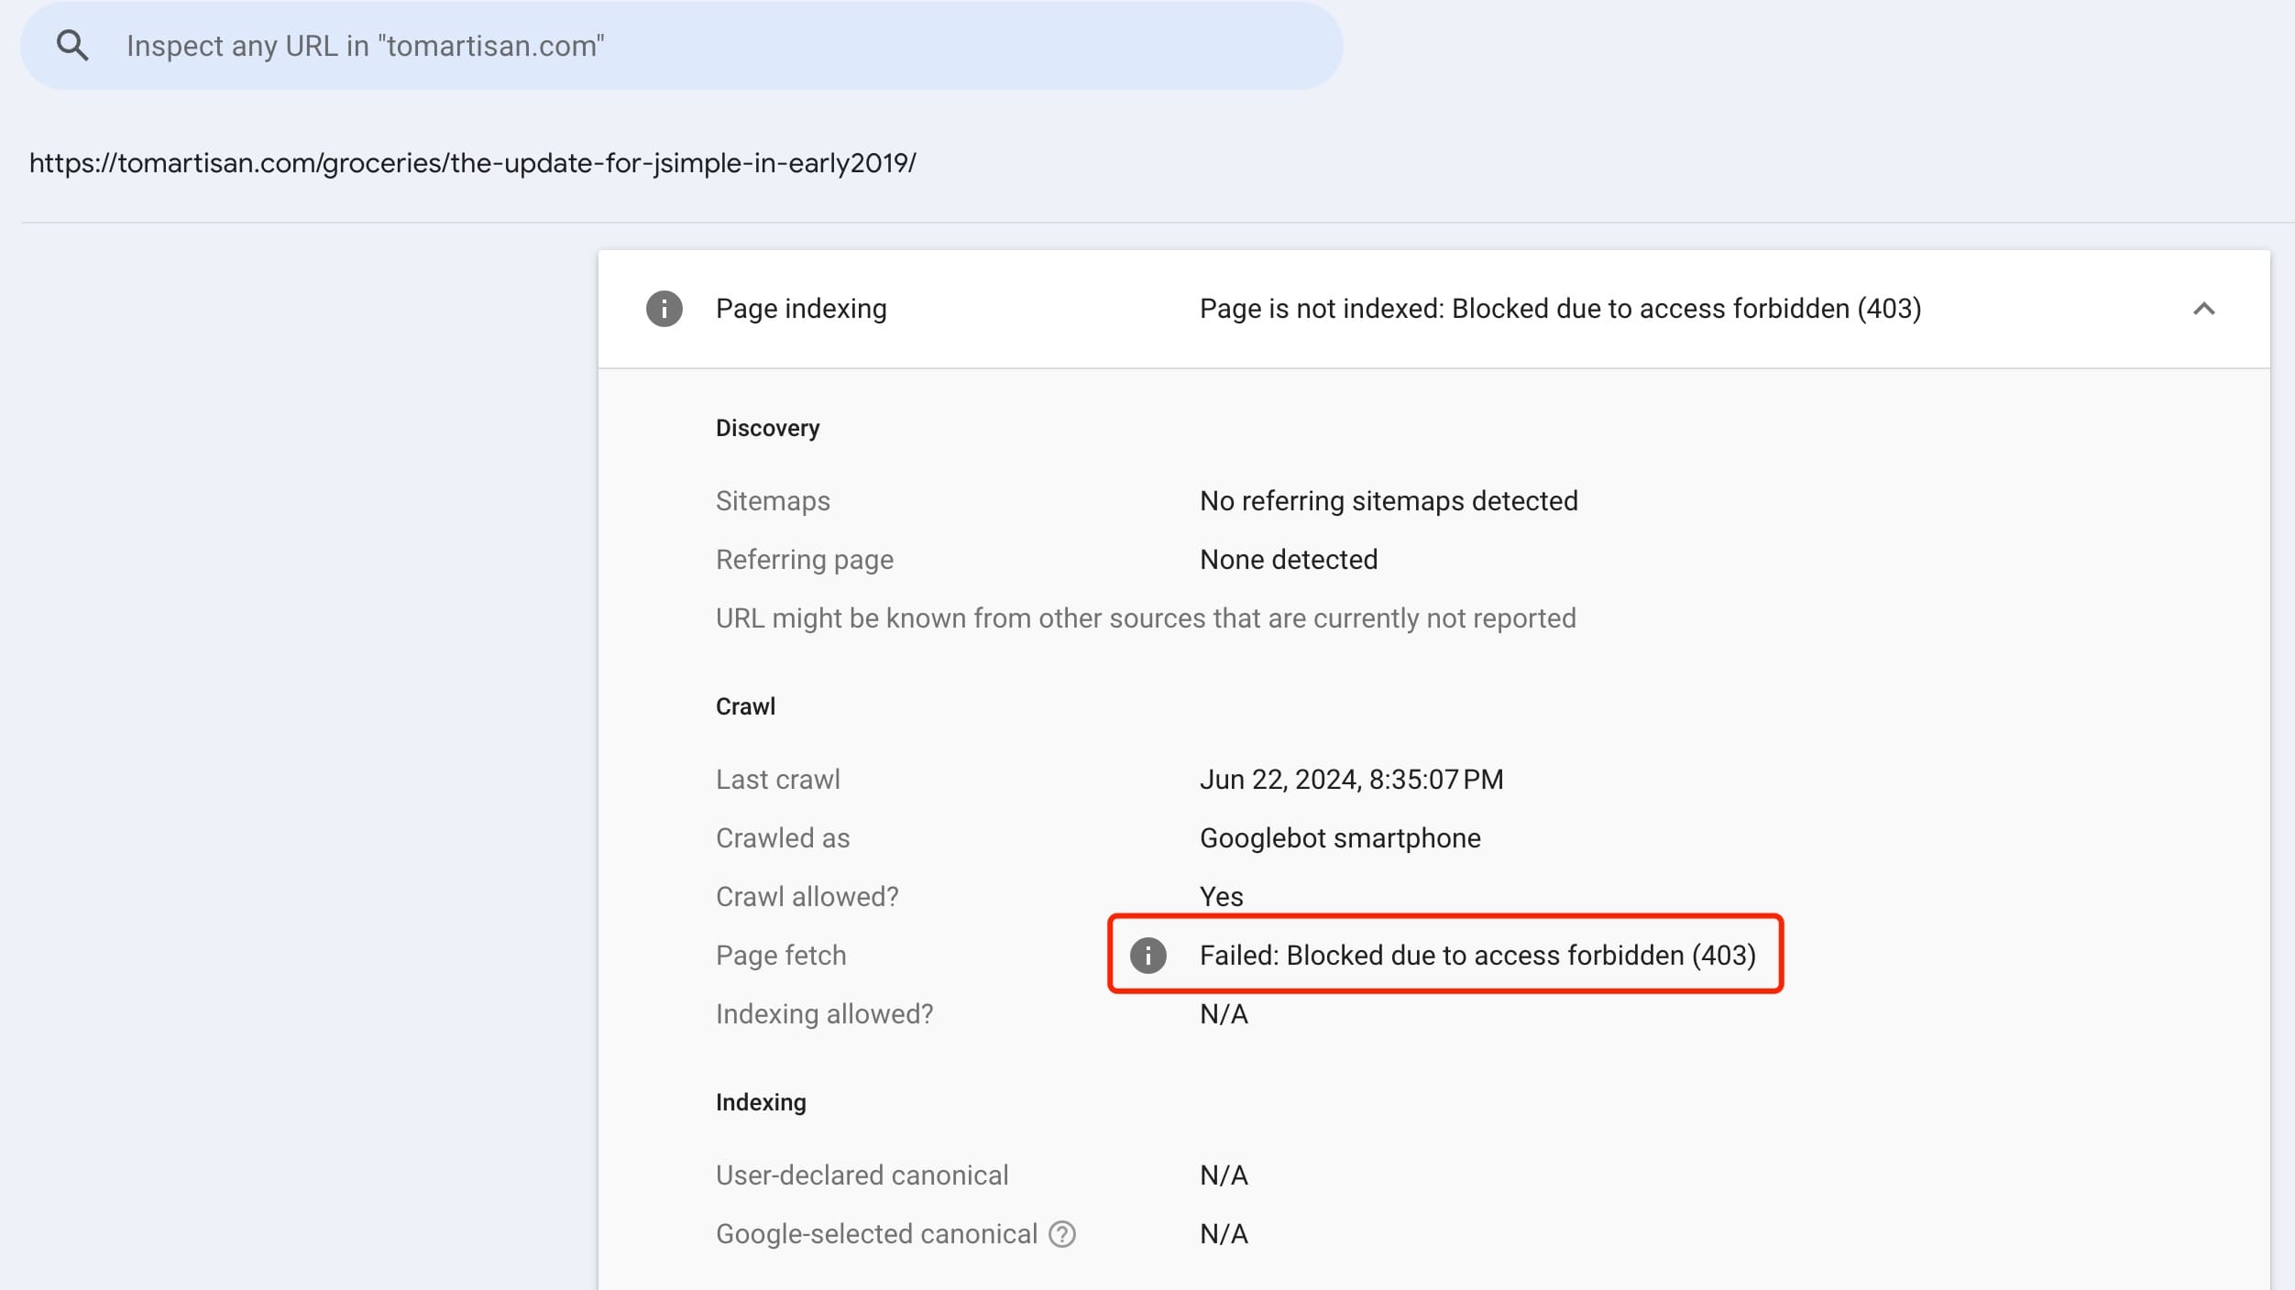Click the Page indexing info icon
This screenshot has width=2295, height=1290.
[664, 309]
